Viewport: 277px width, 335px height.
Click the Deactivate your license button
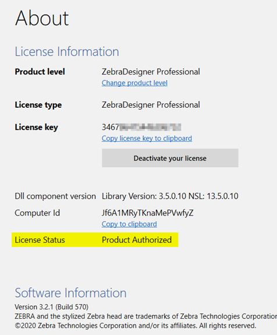[x=170, y=158]
